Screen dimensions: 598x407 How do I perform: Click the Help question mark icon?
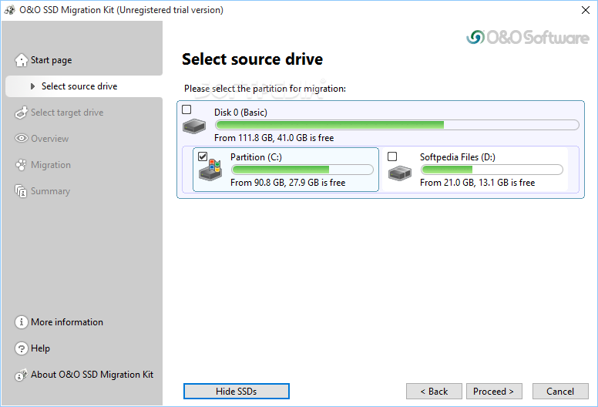(22, 348)
